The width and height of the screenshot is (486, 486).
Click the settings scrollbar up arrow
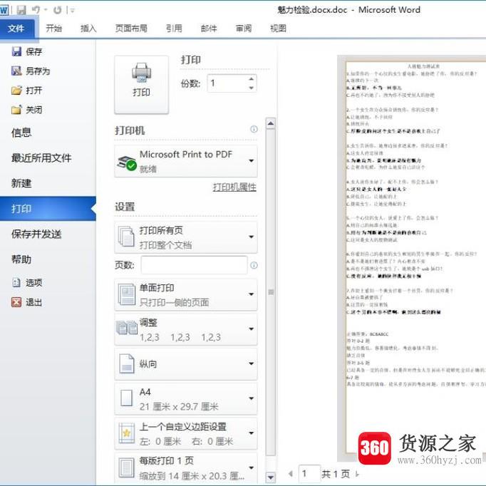pyautogui.click(x=271, y=124)
